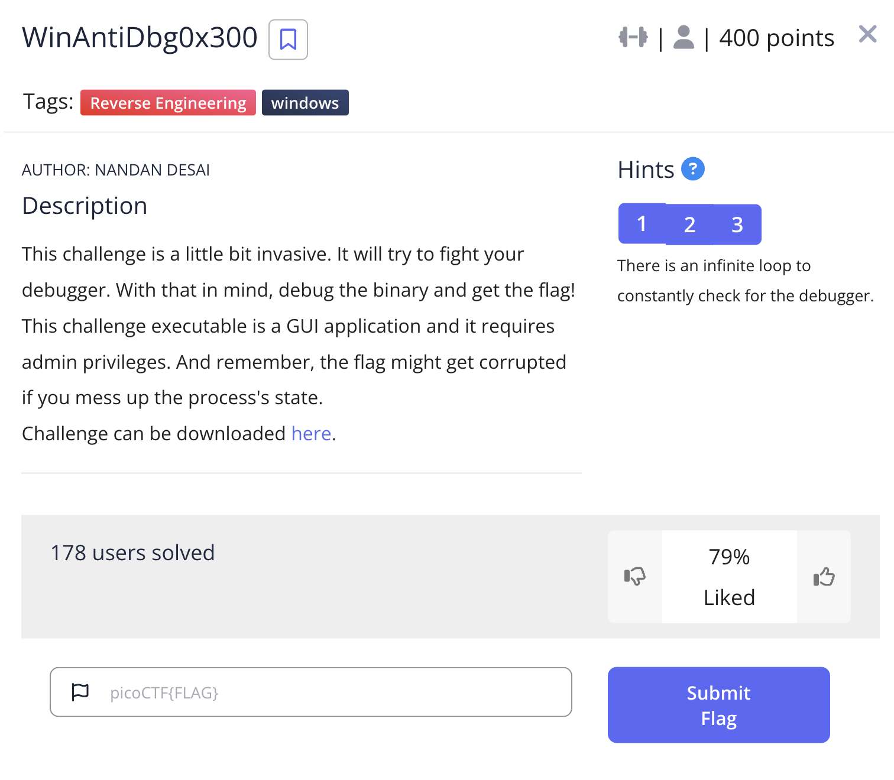Click the Hints help question mark icon
Image resolution: width=894 pixels, height=780 pixels.
click(x=693, y=169)
